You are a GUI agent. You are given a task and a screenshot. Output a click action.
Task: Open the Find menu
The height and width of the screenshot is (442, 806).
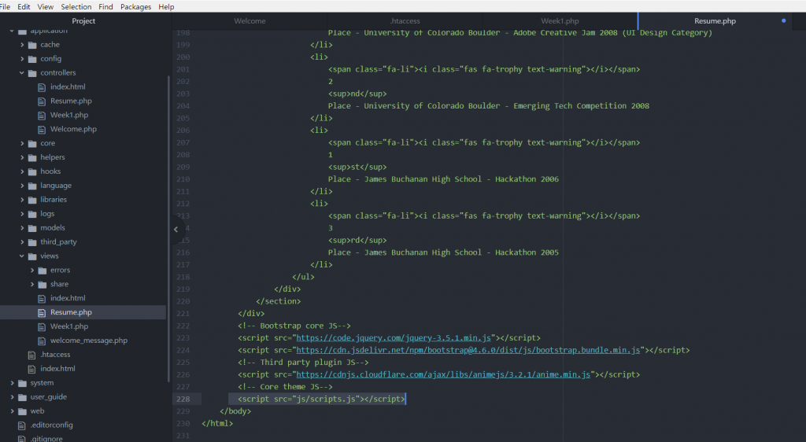[106, 6]
